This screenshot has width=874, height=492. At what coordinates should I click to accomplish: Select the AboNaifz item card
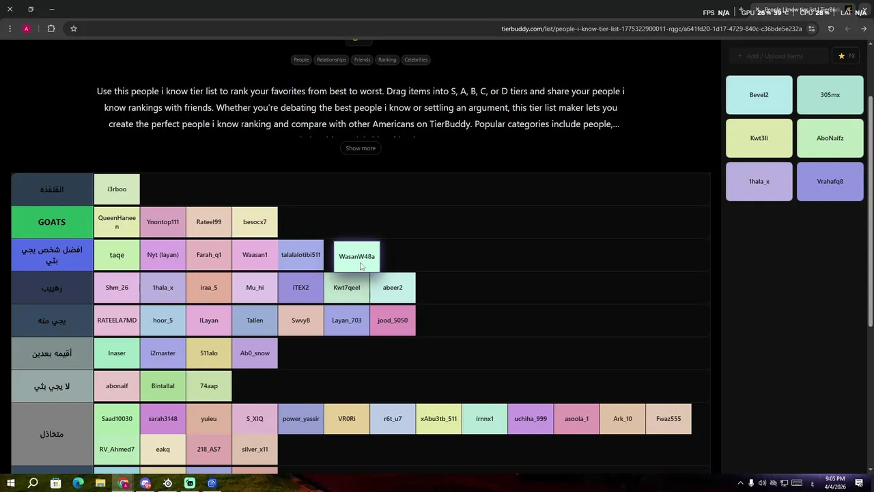point(830,138)
